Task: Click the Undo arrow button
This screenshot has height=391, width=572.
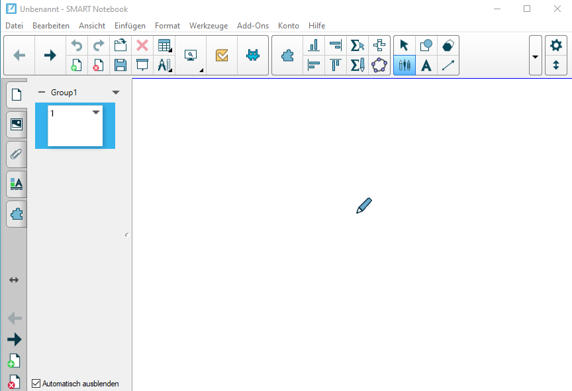Action: (77, 46)
